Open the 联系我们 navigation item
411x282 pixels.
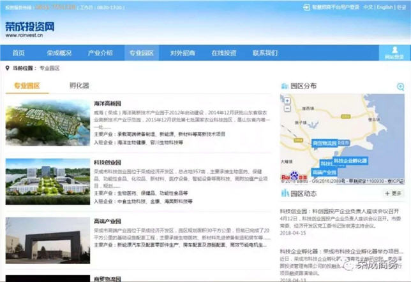click(x=265, y=53)
